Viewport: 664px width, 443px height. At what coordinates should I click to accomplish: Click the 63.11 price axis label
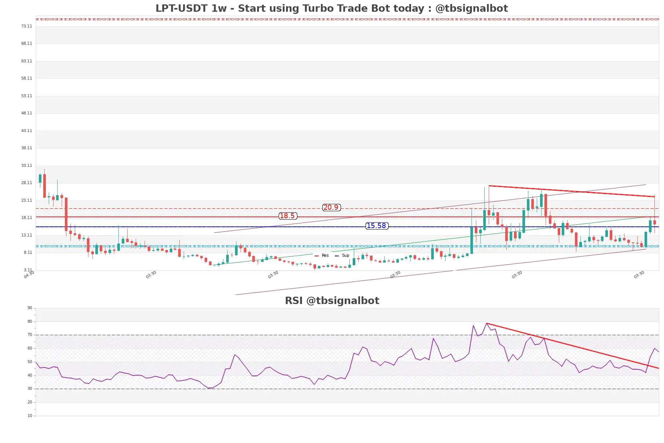point(26,61)
